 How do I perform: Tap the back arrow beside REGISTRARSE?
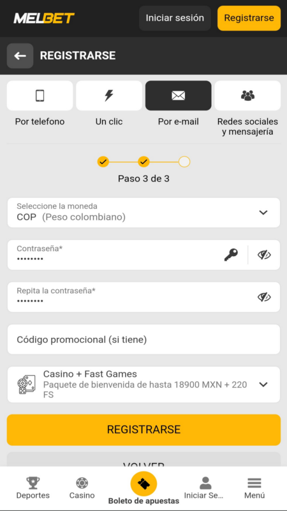pyautogui.click(x=20, y=56)
